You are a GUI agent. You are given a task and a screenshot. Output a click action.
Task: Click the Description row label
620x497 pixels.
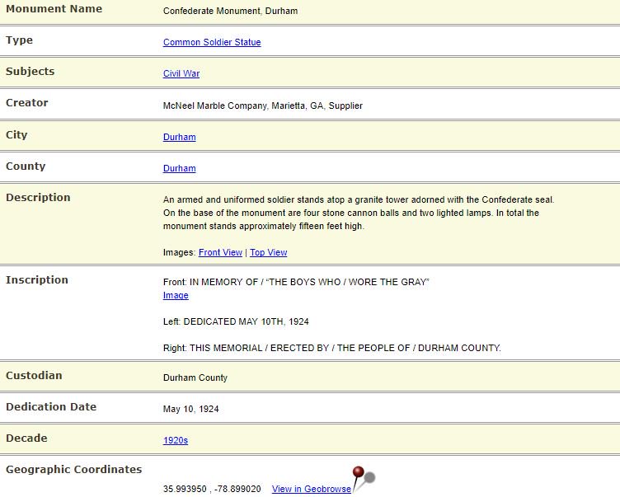click(x=38, y=197)
